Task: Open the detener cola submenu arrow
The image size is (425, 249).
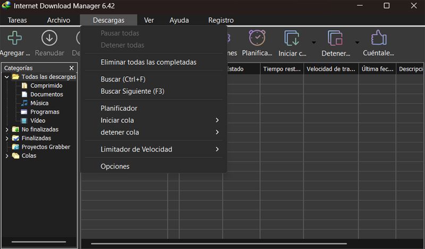Action: pyautogui.click(x=217, y=132)
